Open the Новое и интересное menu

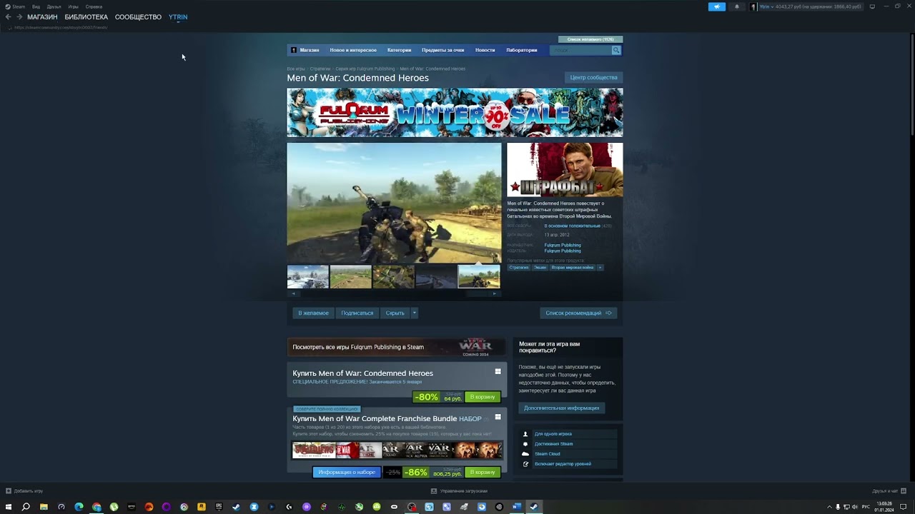353,50
